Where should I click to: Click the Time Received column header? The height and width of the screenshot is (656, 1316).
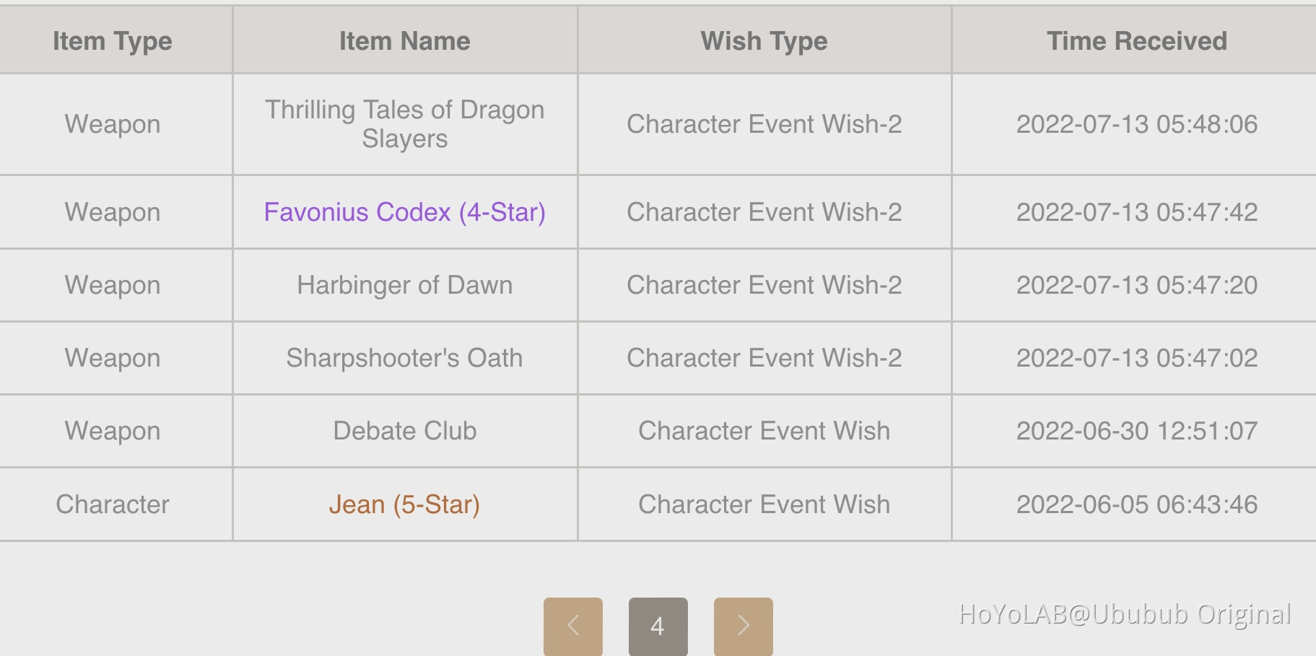pyautogui.click(x=1136, y=41)
